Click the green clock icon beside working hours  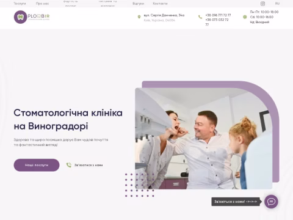click(245, 17)
